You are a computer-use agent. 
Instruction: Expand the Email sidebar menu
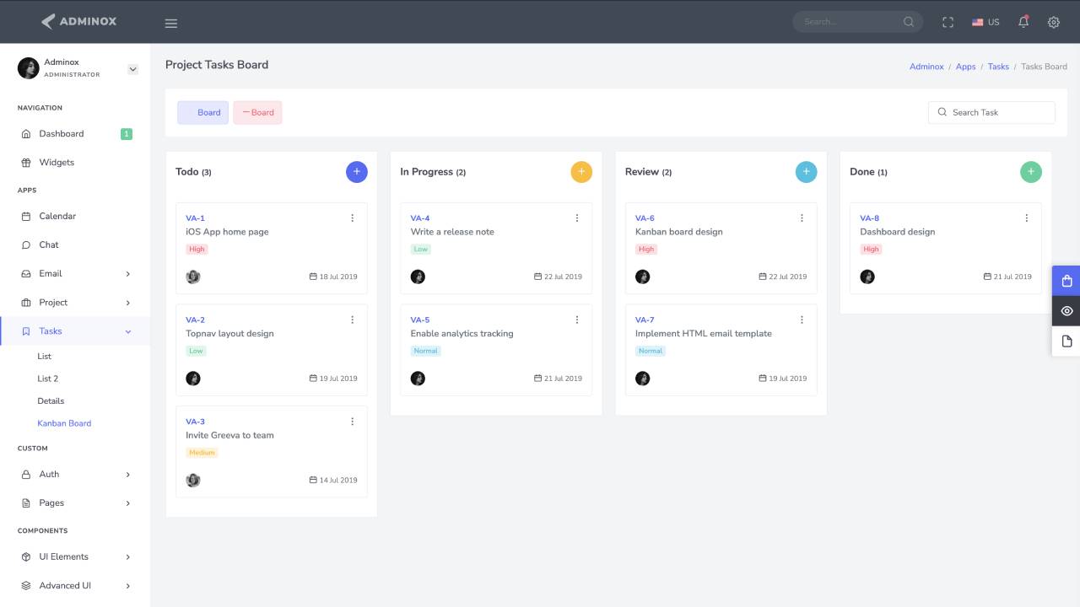click(x=75, y=274)
